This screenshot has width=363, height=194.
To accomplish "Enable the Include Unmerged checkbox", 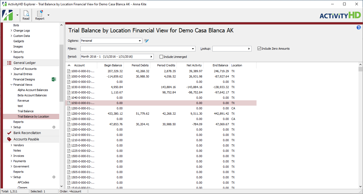I will (161, 57).
